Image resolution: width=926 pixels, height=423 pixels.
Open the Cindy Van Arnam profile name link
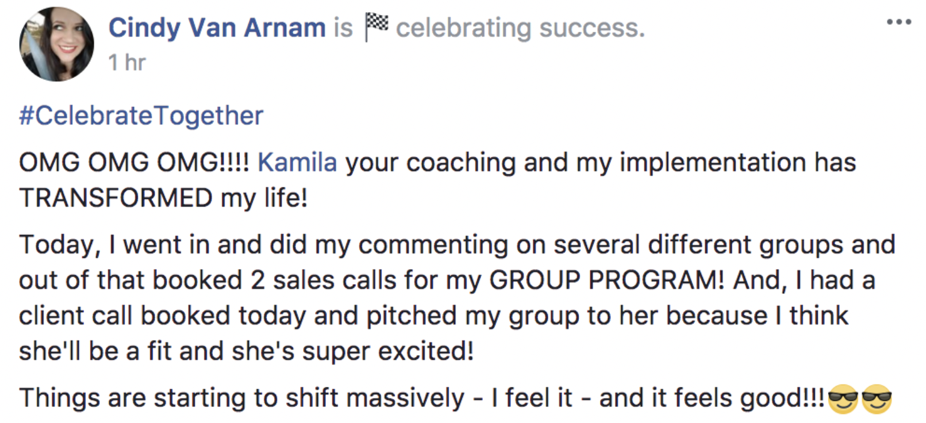(x=217, y=28)
